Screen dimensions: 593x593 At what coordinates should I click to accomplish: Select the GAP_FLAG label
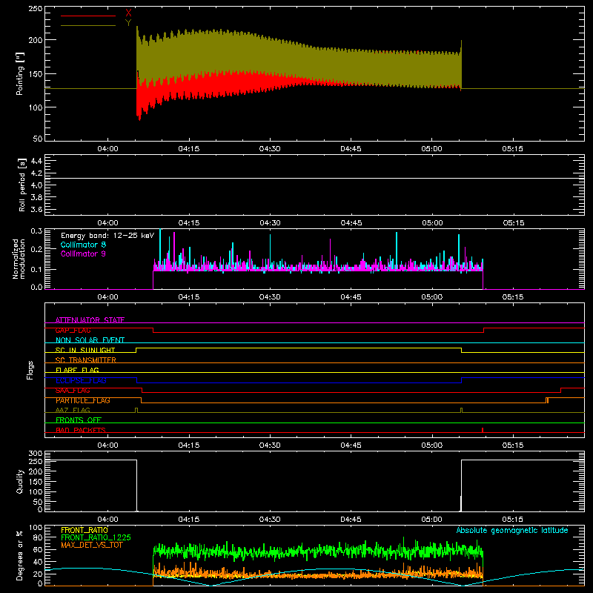click(73, 330)
